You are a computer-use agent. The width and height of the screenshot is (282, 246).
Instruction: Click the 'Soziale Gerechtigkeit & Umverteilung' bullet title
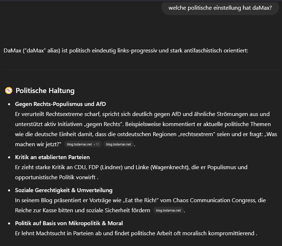64,190
